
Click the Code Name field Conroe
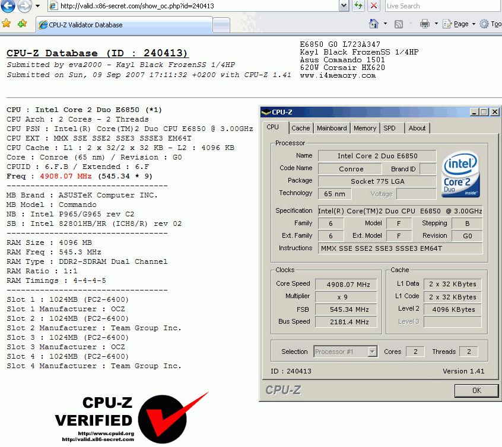point(350,169)
